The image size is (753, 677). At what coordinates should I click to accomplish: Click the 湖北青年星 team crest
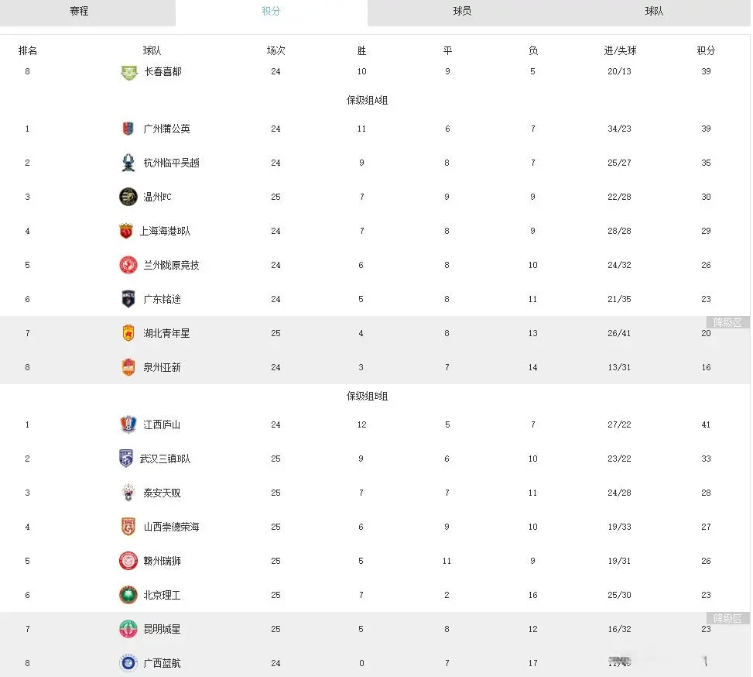[128, 333]
